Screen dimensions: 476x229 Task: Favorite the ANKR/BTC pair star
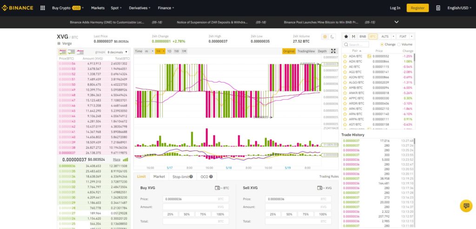tap(345, 93)
